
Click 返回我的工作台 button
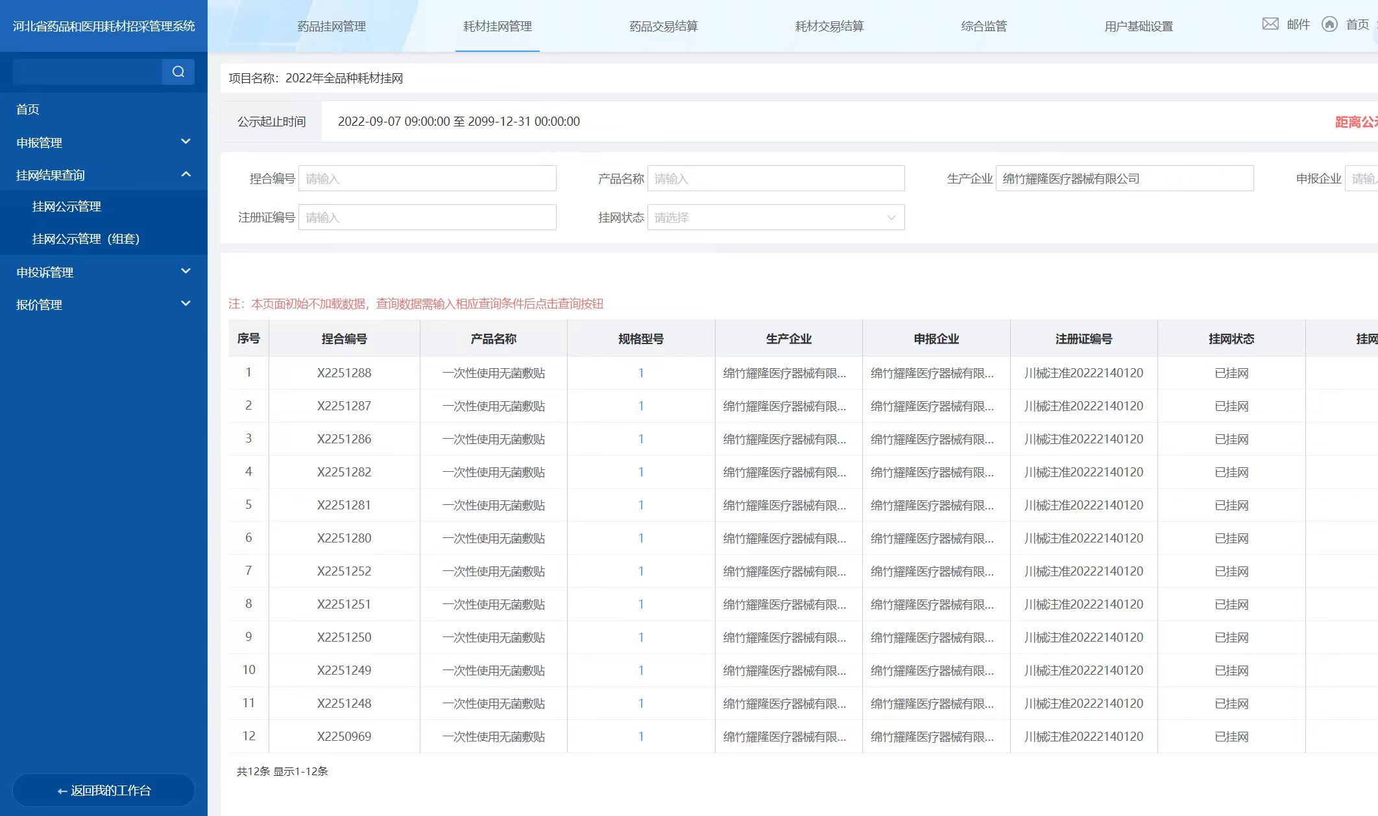pos(104,790)
